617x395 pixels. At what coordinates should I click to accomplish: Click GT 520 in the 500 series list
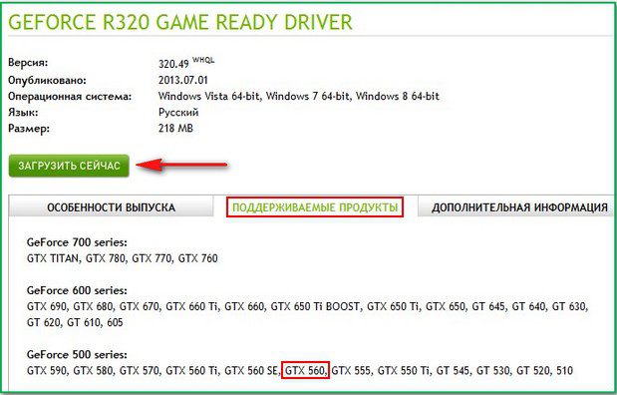tap(533, 371)
